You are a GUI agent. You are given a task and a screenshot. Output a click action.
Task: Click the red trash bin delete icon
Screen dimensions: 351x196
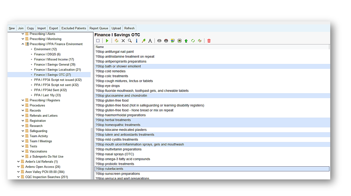[x=209, y=41]
